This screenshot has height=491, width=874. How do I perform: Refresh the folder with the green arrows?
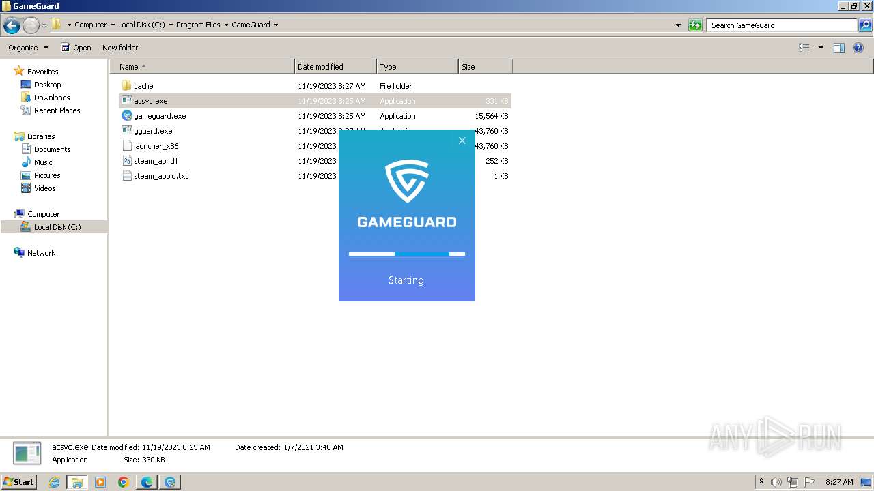[695, 25]
